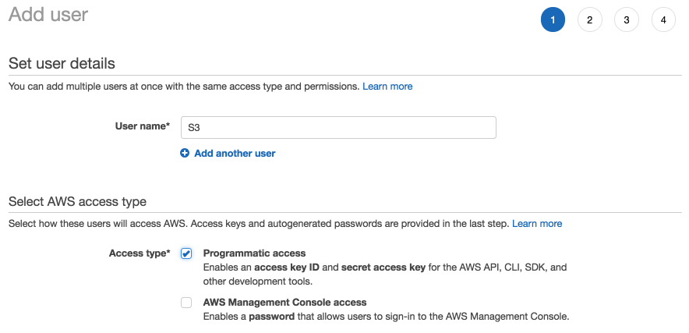Go to step 4 circle
Screen dimensions: 689x333
click(663, 20)
